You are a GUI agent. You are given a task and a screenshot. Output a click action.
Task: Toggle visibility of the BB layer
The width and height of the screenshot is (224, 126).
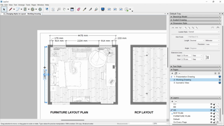click(x=211, y=107)
